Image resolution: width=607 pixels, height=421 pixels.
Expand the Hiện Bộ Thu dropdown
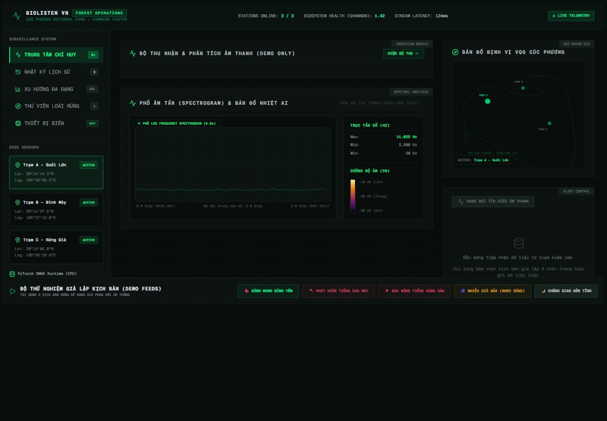pos(403,53)
